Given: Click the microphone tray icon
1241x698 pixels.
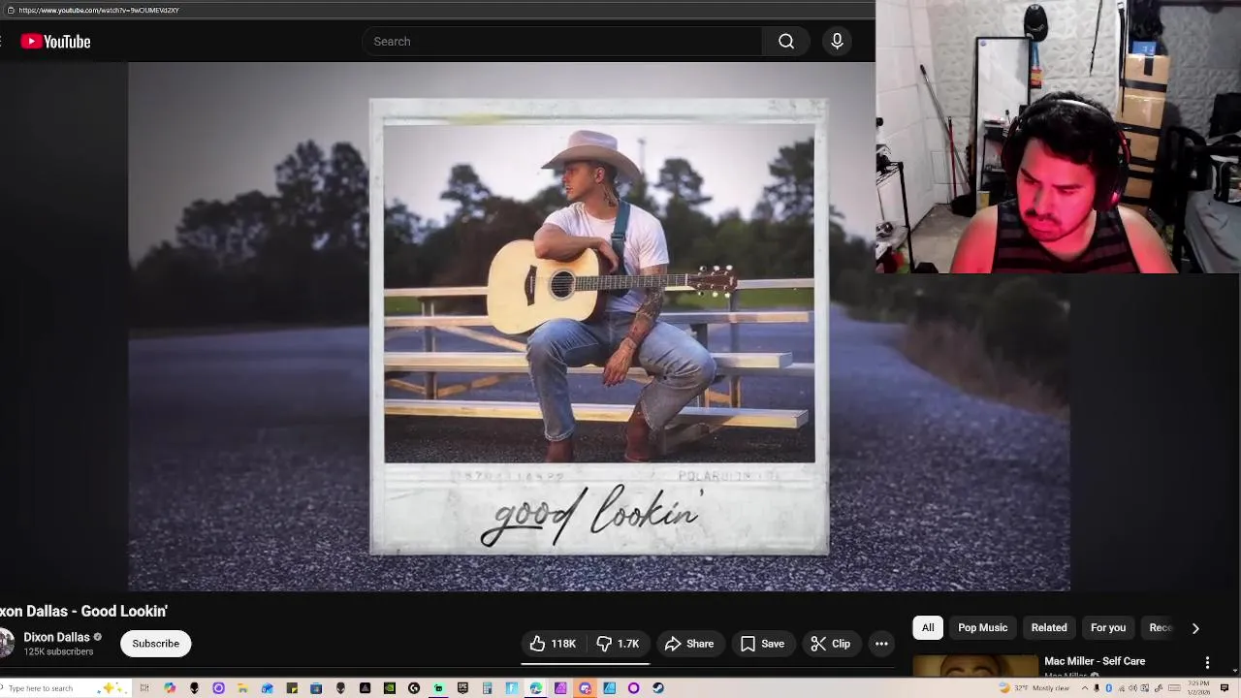Looking at the screenshot, I should pyautogui.click(x=1097, y=688).
